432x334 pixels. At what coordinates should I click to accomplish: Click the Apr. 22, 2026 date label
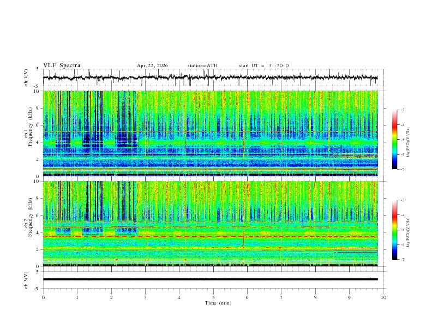pos(152,65)
